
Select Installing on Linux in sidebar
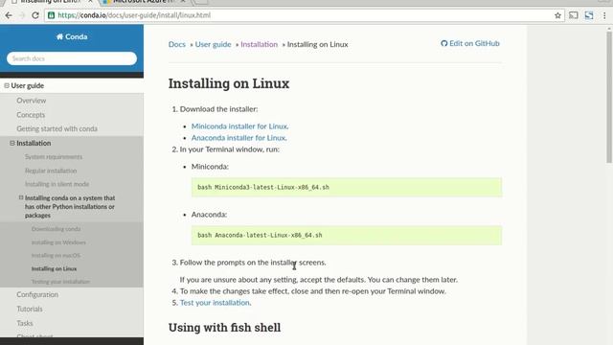(54, 268)
